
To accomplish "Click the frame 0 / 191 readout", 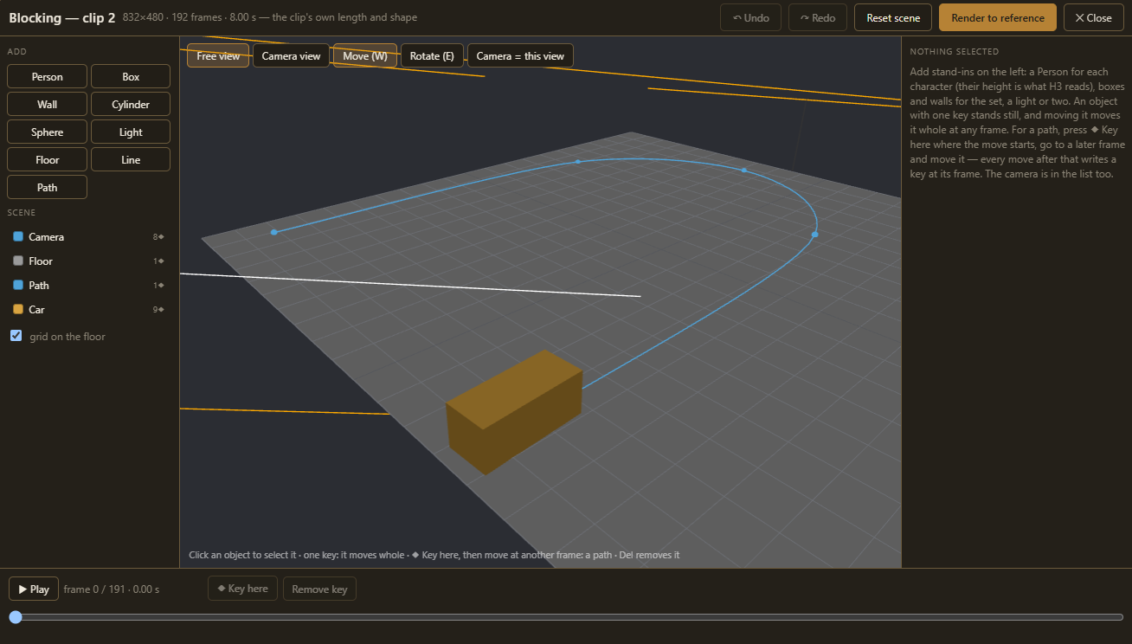I will (x=112, y=589).
